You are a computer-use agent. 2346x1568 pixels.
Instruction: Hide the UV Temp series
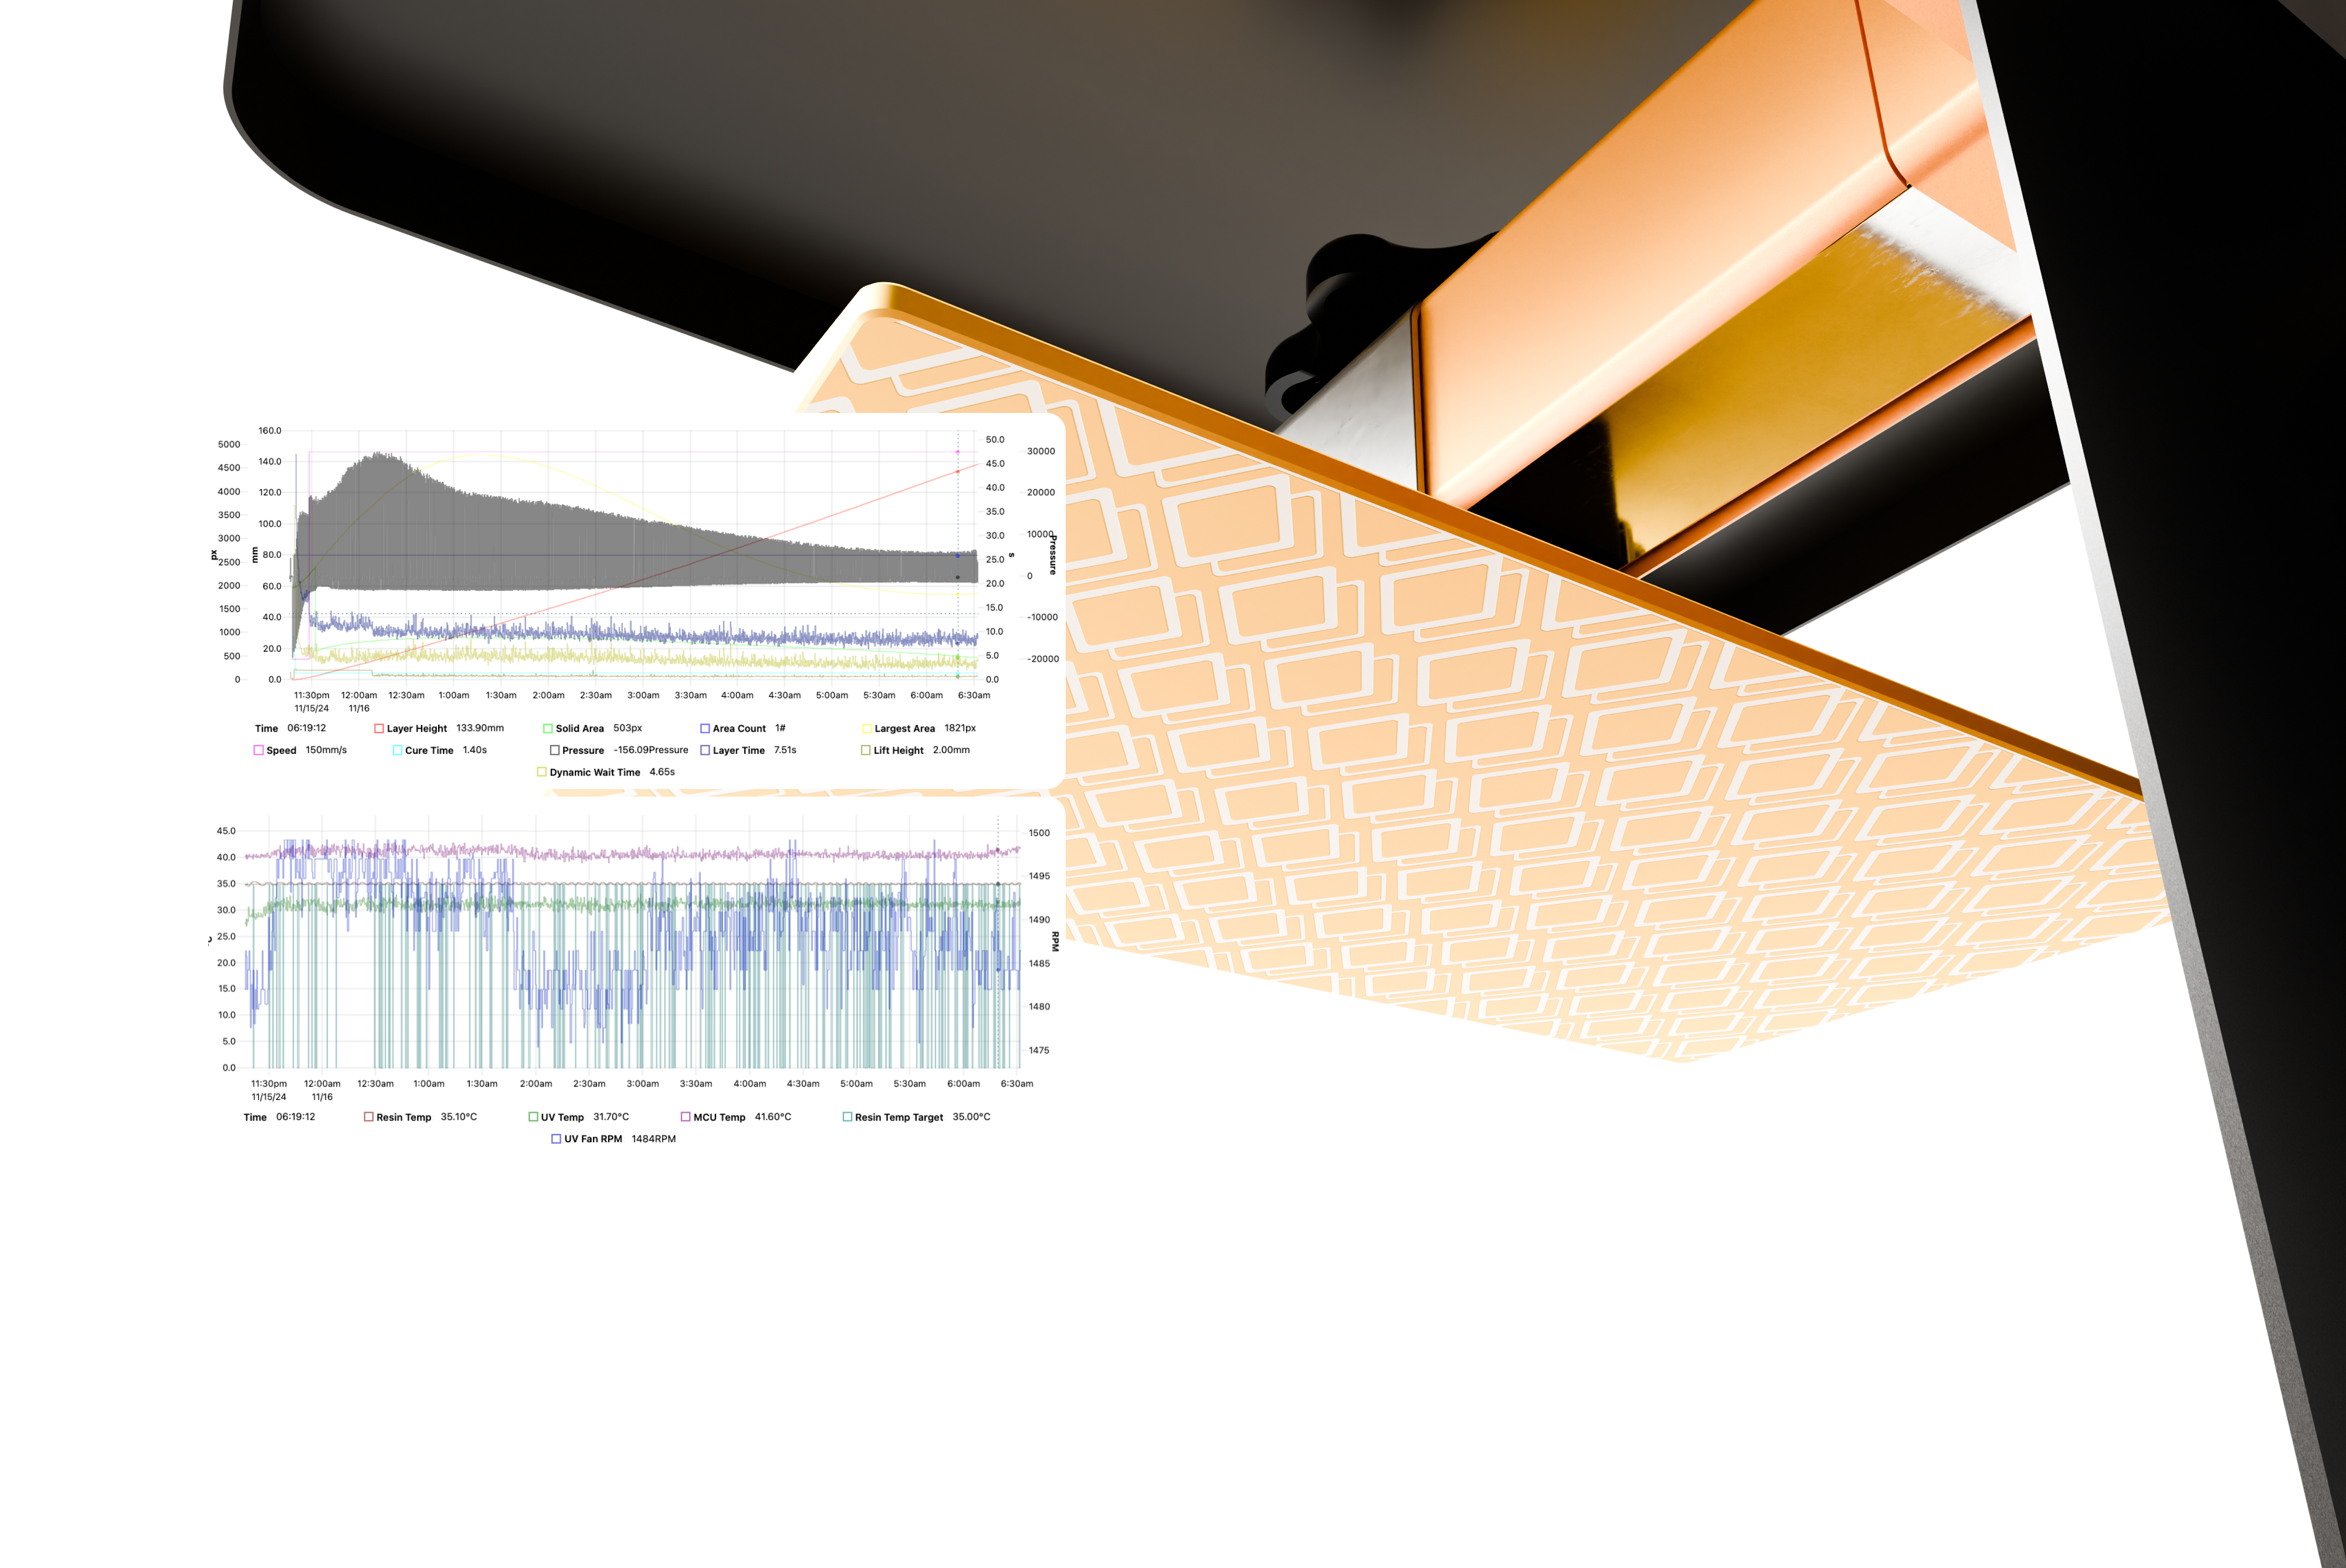click(533, 1117)
